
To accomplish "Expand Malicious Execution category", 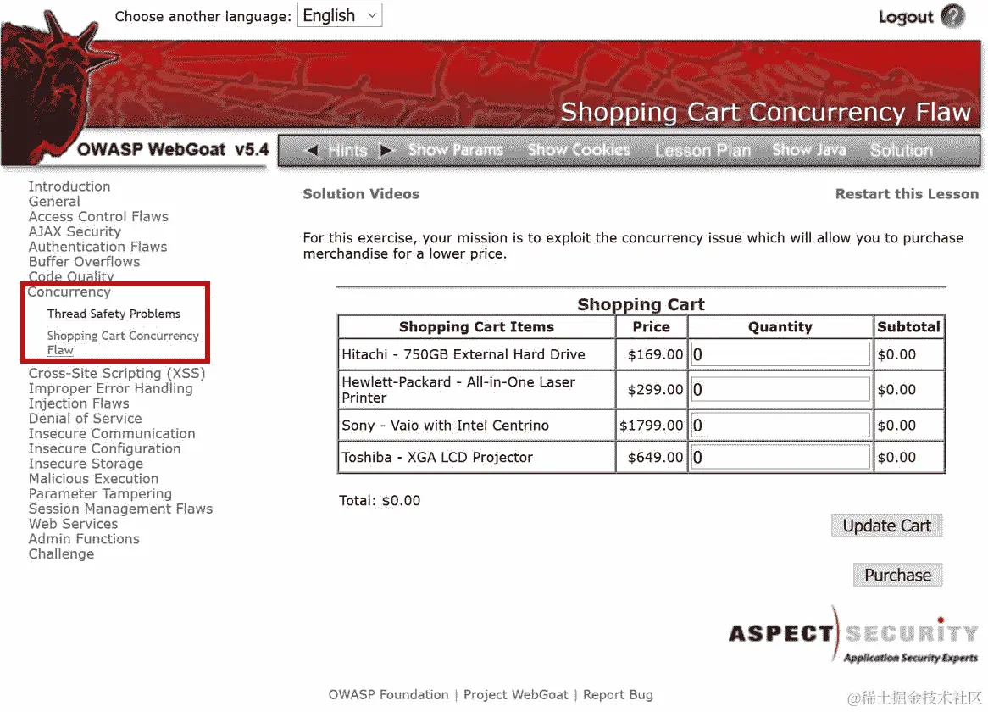I will pos(93,480).
